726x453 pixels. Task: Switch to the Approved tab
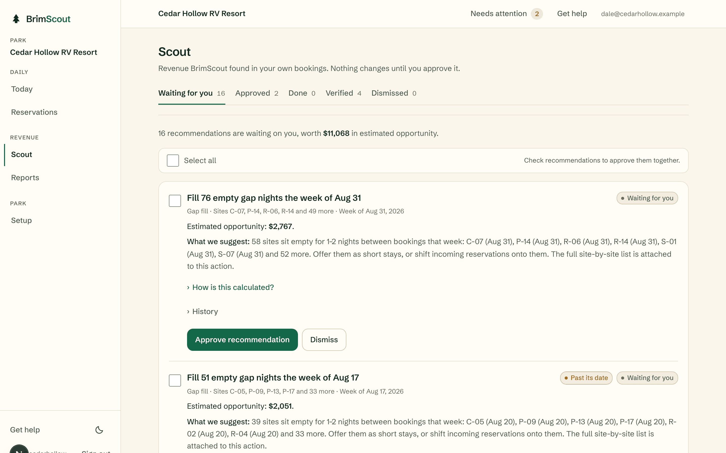tap(257, 93)
